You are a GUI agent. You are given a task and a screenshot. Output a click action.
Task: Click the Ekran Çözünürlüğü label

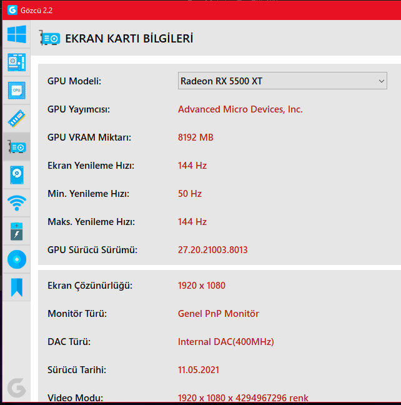90,286
